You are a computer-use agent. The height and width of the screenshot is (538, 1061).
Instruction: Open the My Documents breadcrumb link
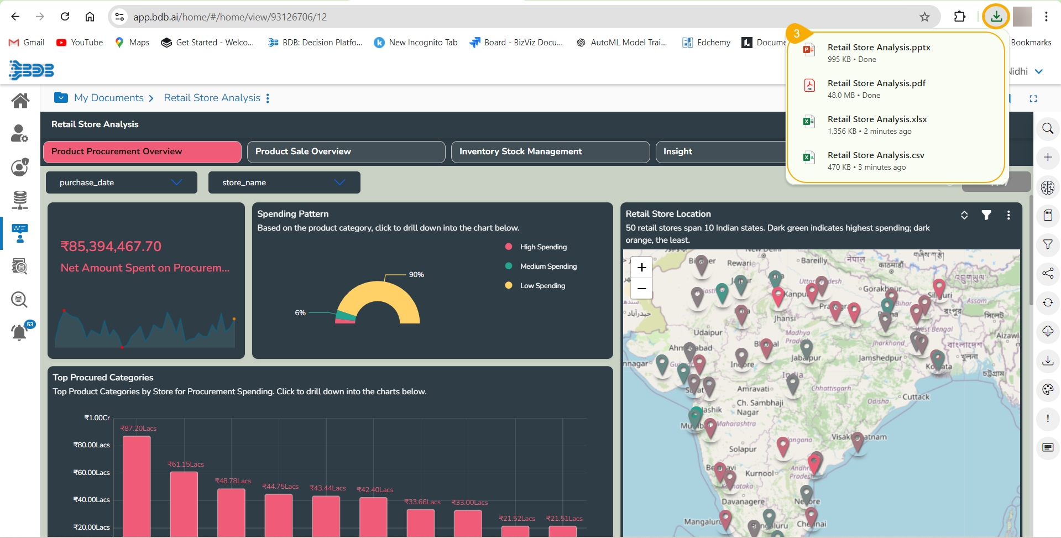[x=109, y=98]
